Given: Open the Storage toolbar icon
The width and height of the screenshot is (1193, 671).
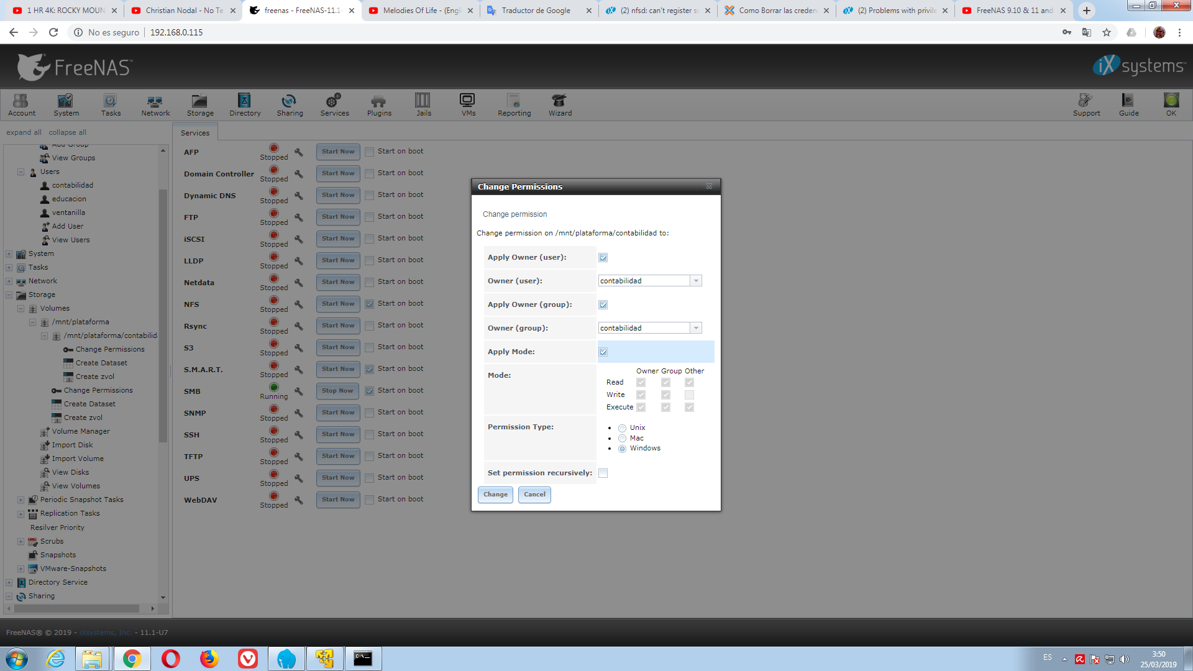Looking at the screenshot, I should tap(200, 104).
